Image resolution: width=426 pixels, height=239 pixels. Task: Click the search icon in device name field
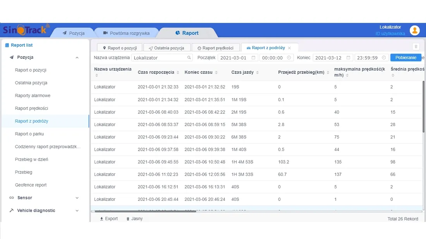point(189,58)
